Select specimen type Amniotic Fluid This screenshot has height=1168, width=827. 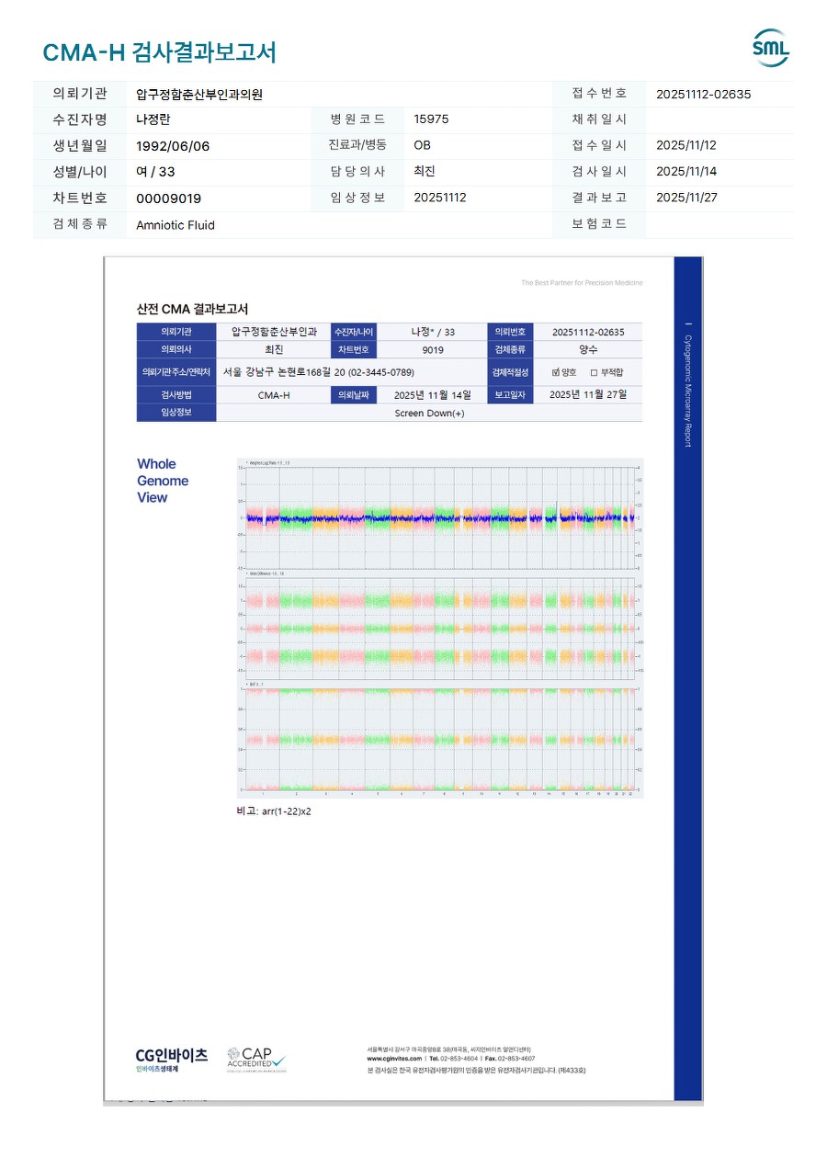click(x=176, y=225)
